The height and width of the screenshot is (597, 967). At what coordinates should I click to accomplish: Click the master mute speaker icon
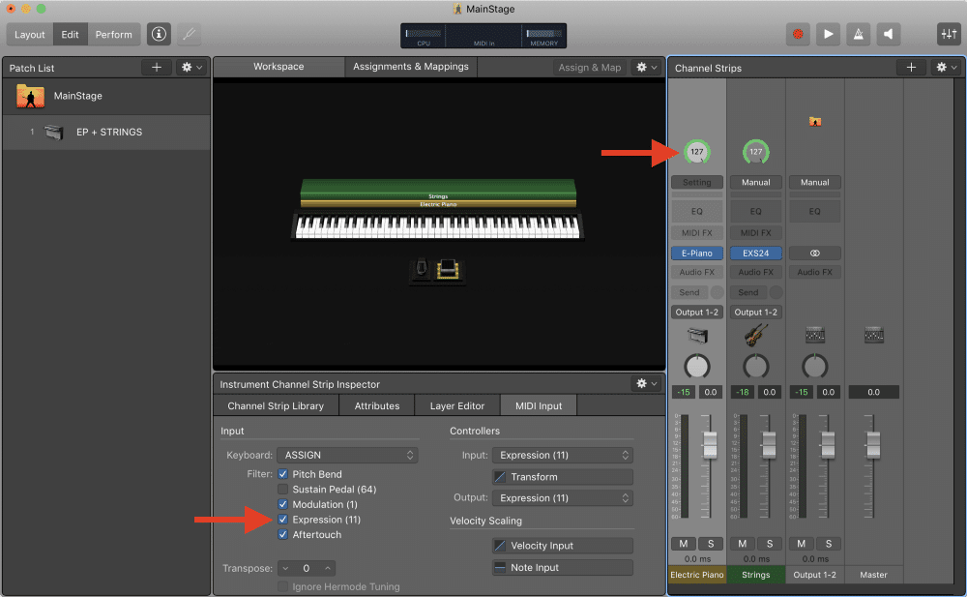(x=888, y=34)
